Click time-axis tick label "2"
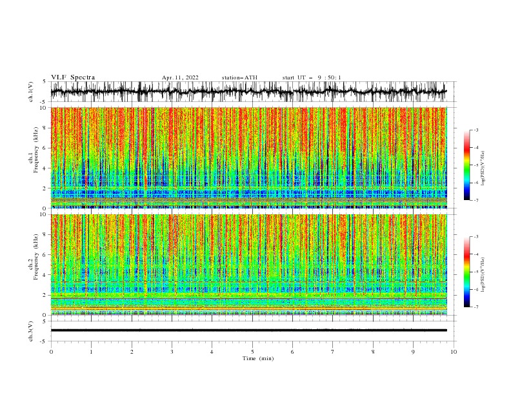This screenshot has width=511, height=395. coord(132,352)
